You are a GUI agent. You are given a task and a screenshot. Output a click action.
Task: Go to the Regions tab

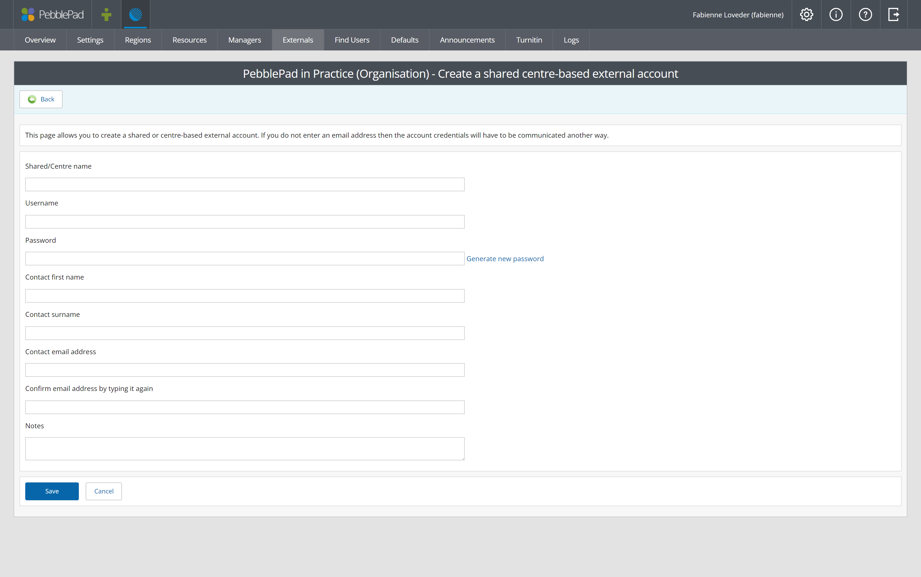click(138, 40)
